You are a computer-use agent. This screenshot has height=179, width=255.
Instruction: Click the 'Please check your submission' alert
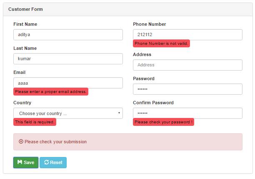point(128,142)
